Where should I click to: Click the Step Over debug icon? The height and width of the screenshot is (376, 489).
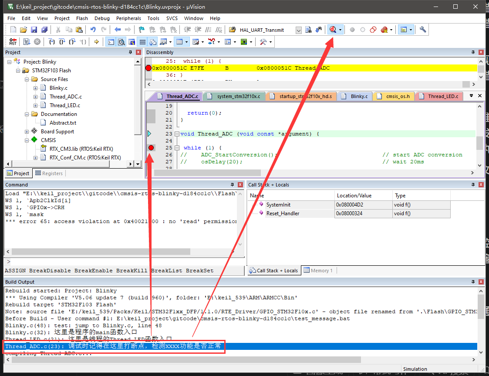pyautogui.click(x=62, y=42)
